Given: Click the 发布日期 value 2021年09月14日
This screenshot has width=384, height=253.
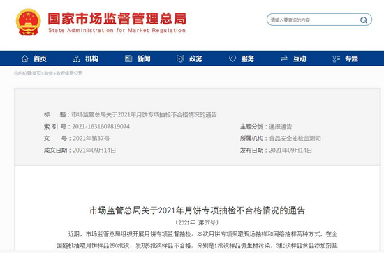Looking at the screenshot, I should pos(290,150).
